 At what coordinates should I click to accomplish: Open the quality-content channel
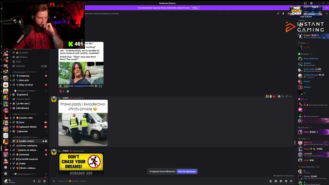click(27, 141)
